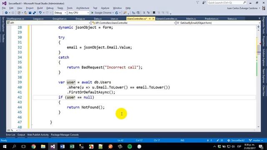267x150 pixels.
Task: Switch to the UserResponse.cs tab
Action: (x=15, y=19)
